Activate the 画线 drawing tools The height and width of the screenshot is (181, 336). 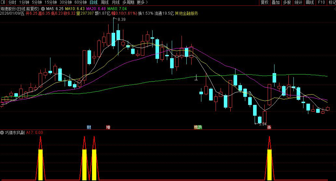[310, 2]
